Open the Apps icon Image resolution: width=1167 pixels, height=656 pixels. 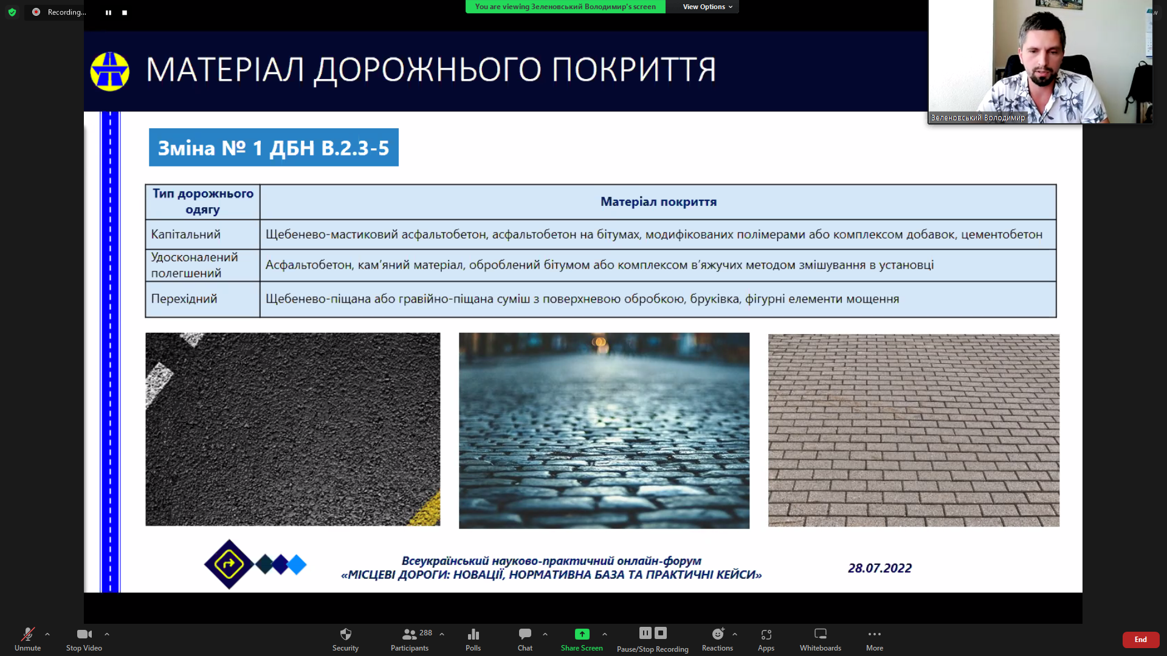click(x=766, y=634)
